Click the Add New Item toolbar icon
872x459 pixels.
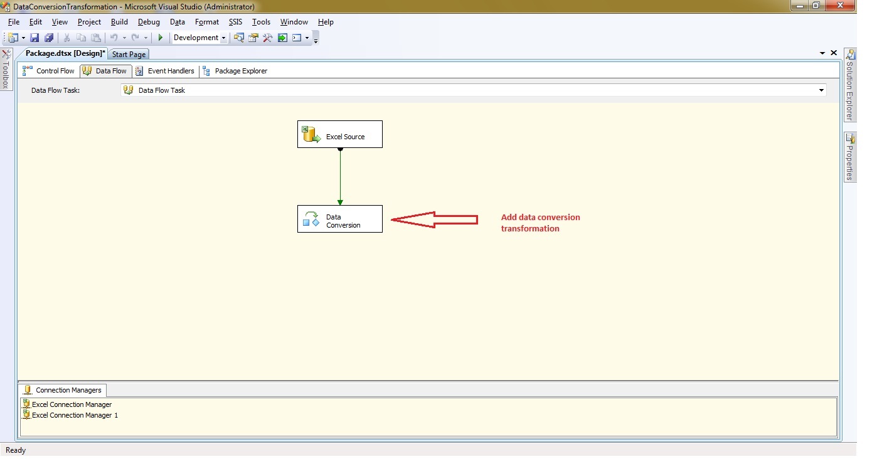12,38
